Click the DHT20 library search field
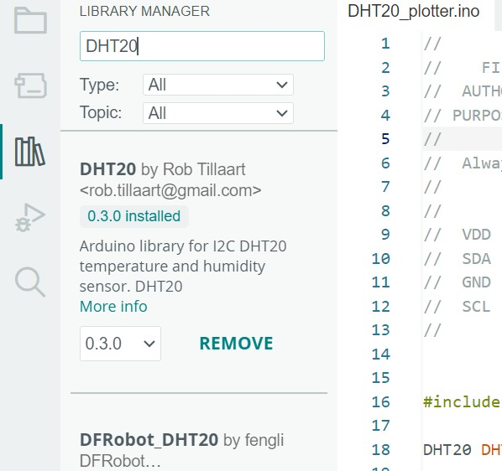Viewport: 502px width, 471px height. pyautogui.click(x=202, y=46)
